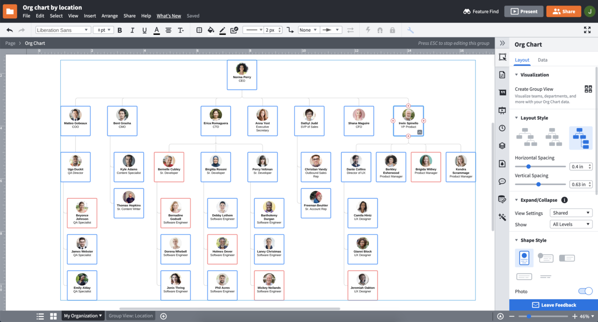Select the fill color bucket tool
The width and height of the screenshot is (598, 322).
click(211, 30)
